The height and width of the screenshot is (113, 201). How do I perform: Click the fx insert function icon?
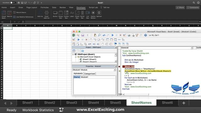pyautogui.click(x=23, y=22)
